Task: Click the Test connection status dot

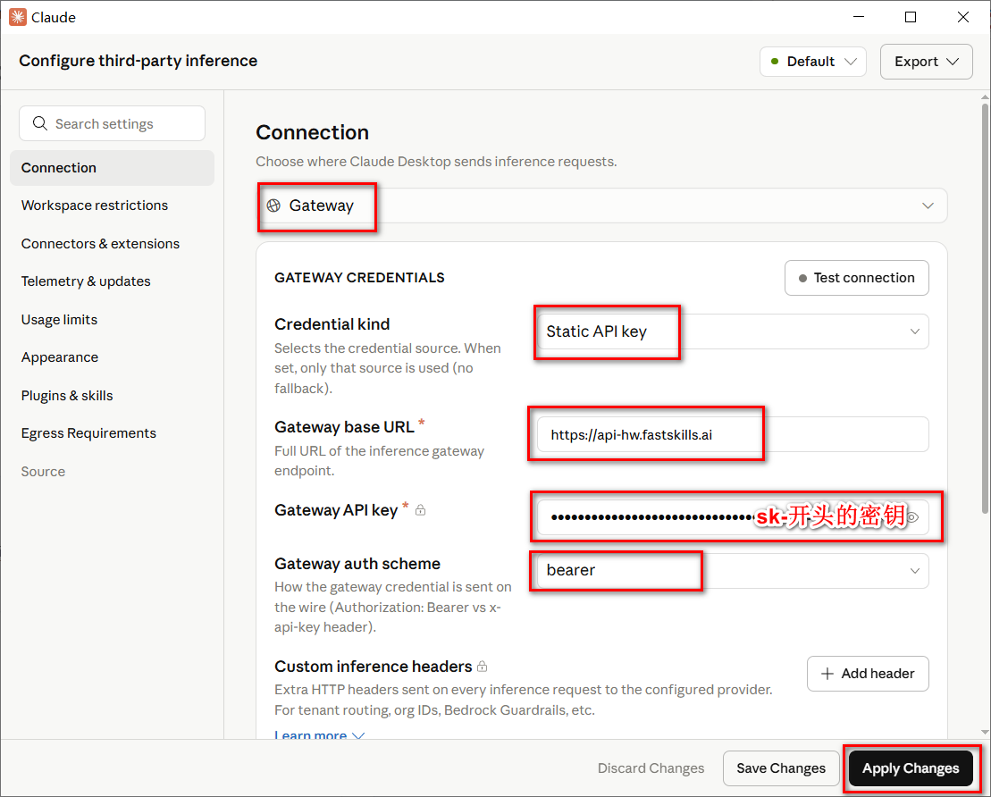Action: click(x=802, y=278)
